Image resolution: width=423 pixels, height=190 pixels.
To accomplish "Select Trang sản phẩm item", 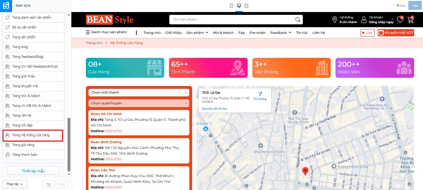I will click(33, 37).
